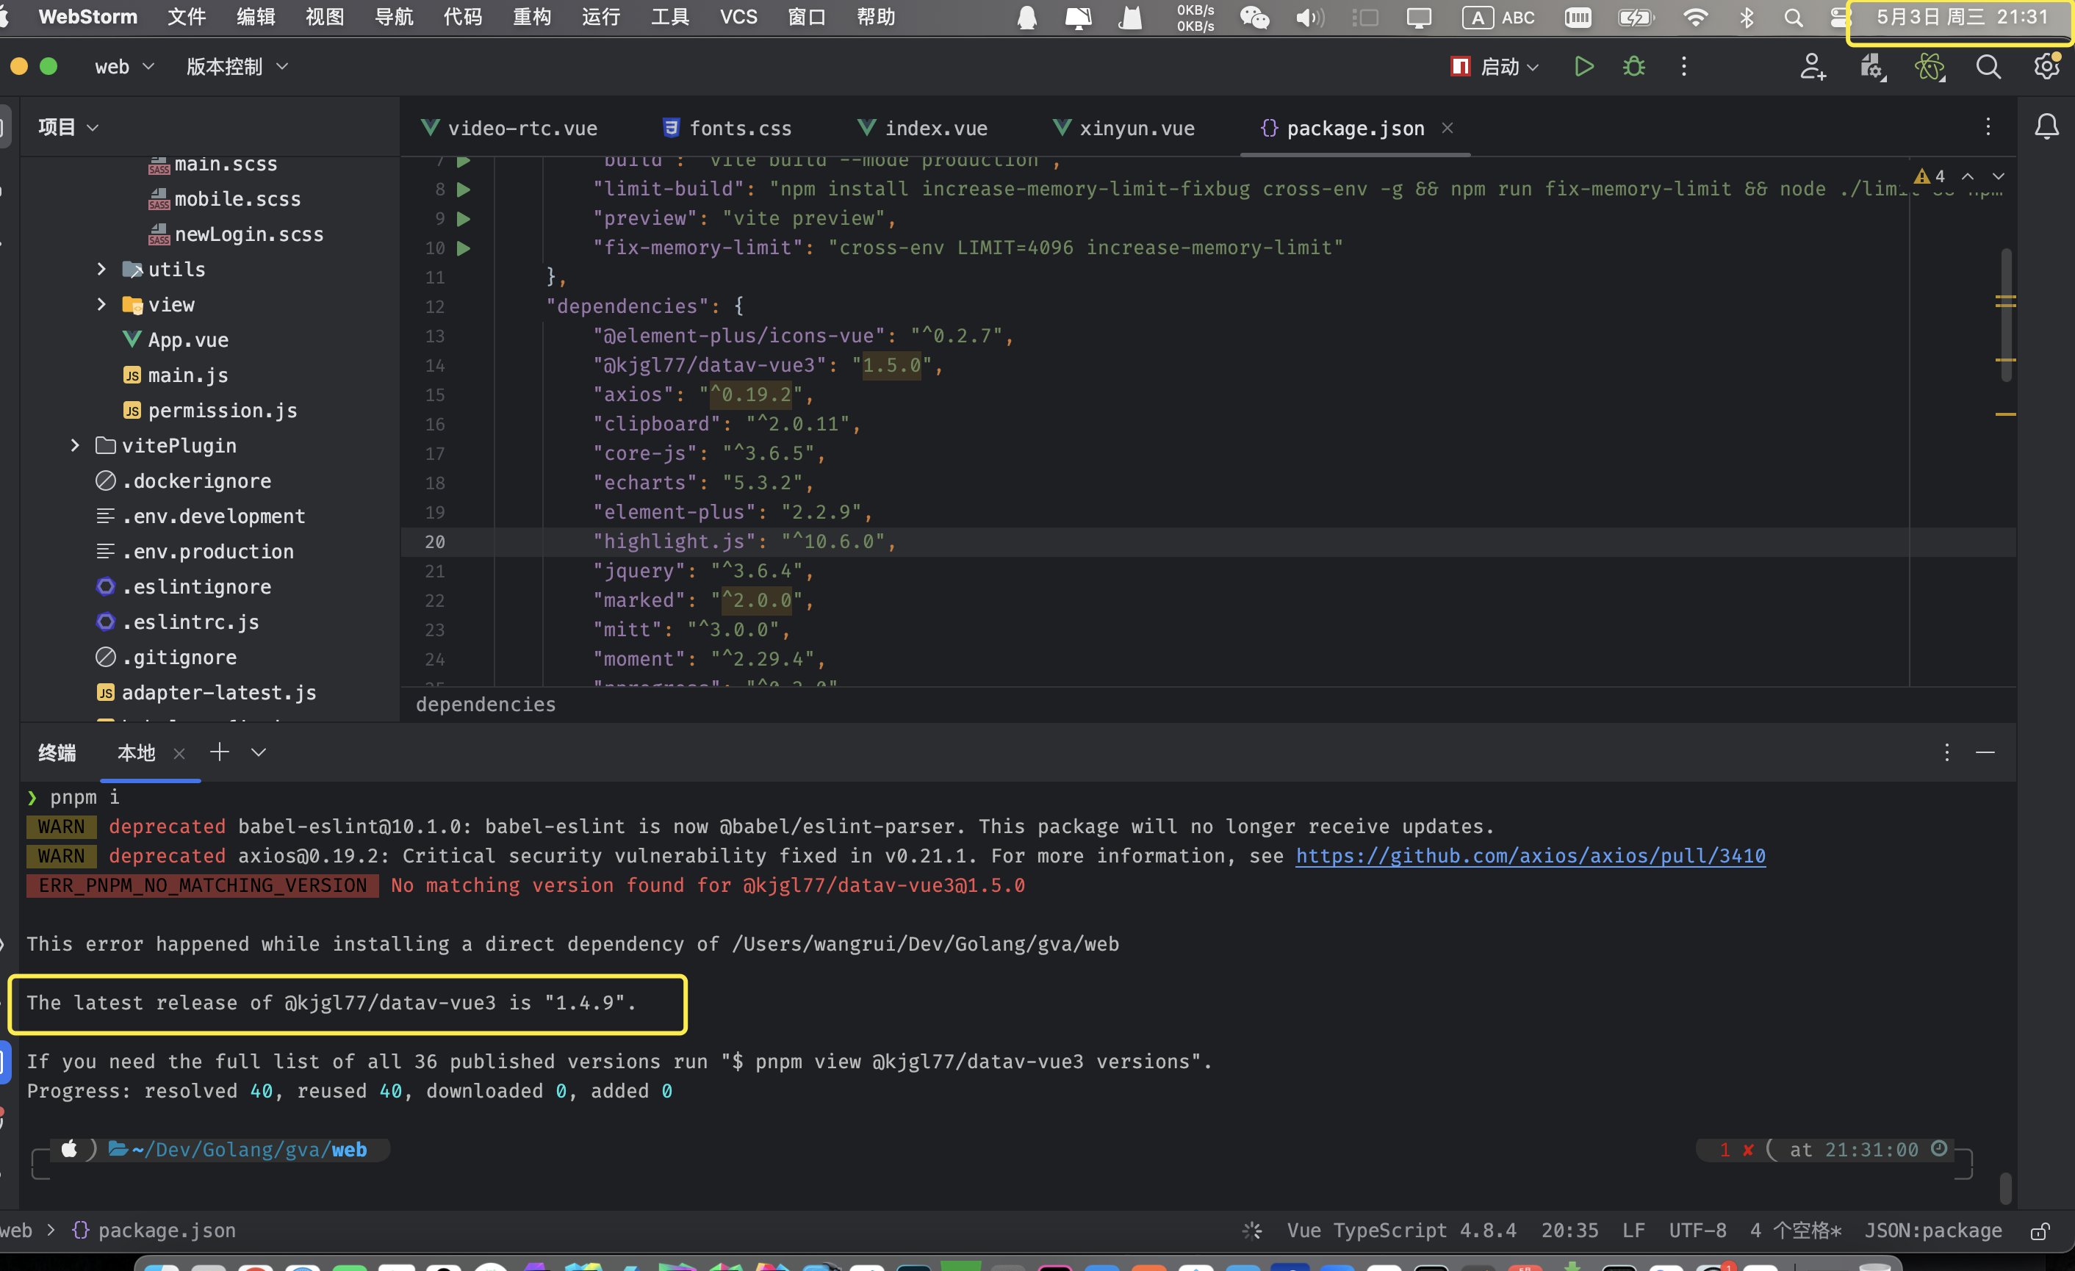
Task: Expand the utils folder in project tree
Action: 103,269
